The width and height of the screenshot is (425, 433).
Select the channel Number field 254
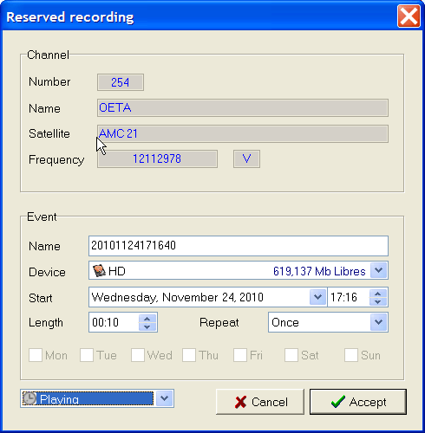(121, 82)
